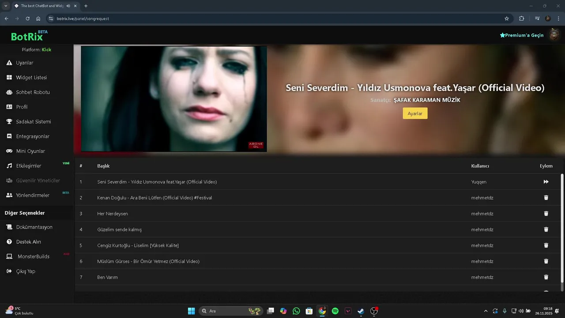
Task: Click the Mini Oyunlar gamepad icon
Action: pos(9,151)
